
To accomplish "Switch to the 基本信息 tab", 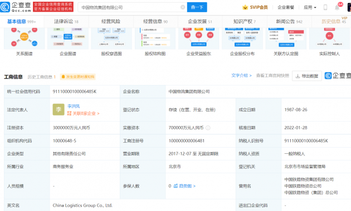I will pos(22,22).
